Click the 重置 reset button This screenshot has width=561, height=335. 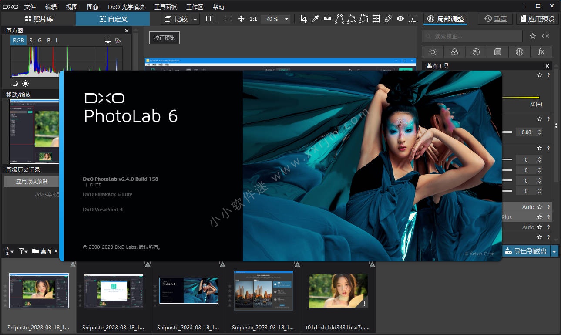pos(496,19)
